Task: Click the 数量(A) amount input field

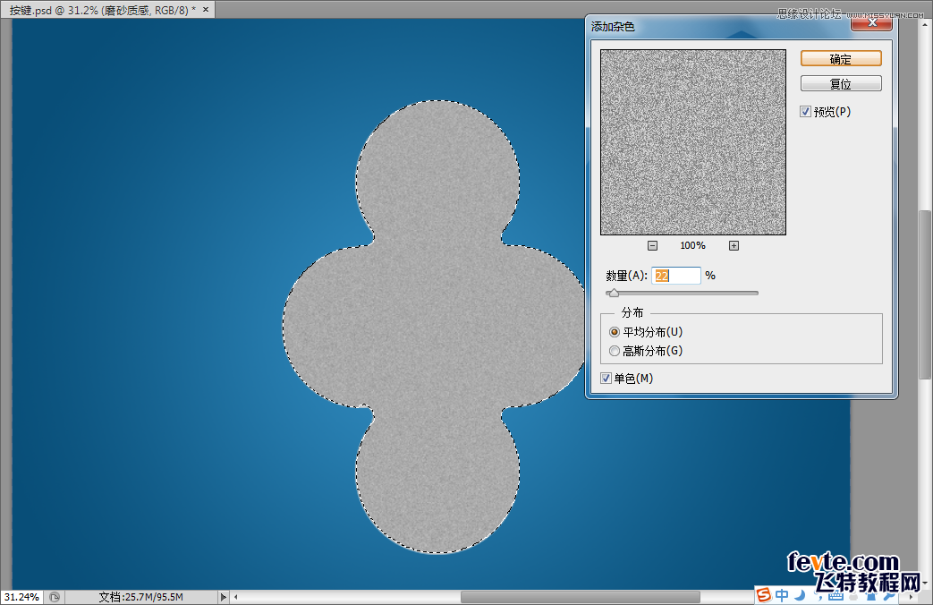Action: coord(676,275)
